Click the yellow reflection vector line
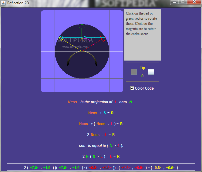 [70, 45]
